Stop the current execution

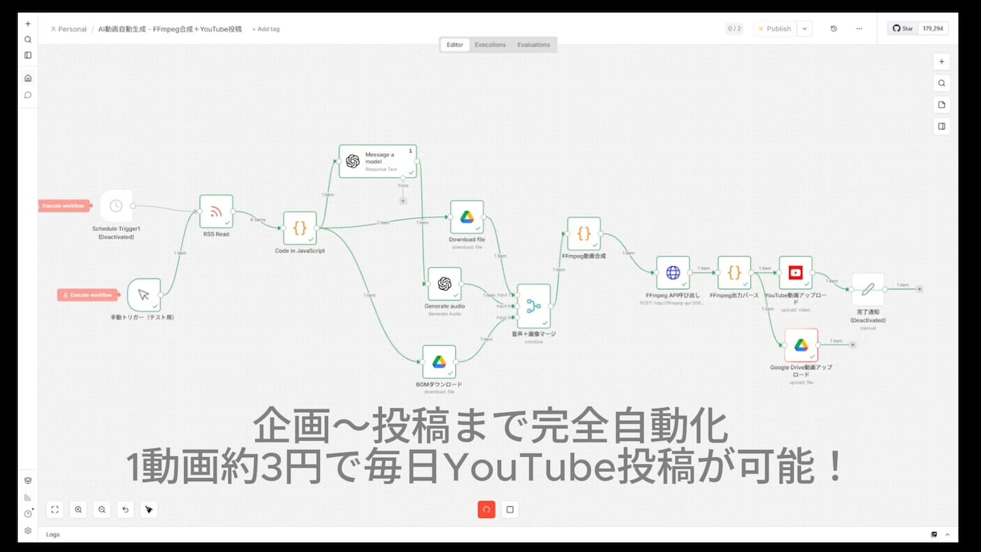pyautogui.click(x=510, y=509)
